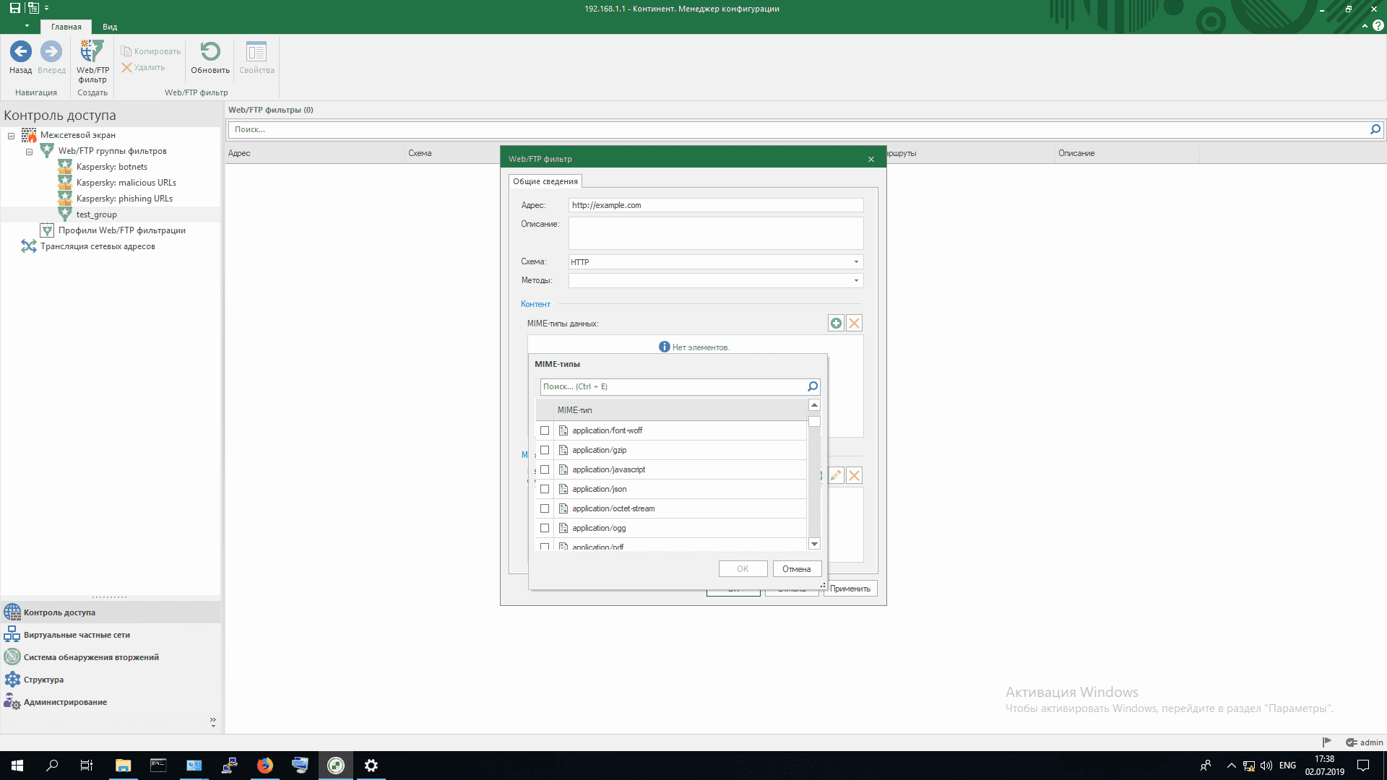Delete a MIME type with the red X icon

click(x=854, y=324)
